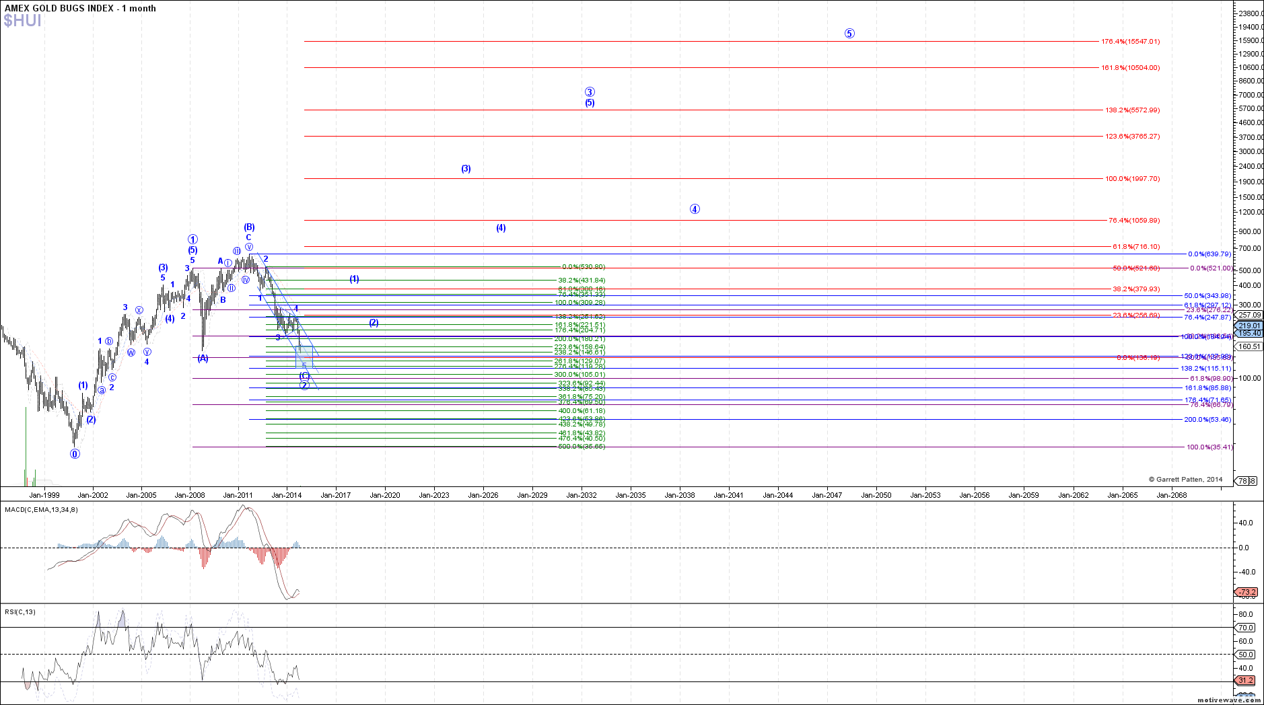
Task: Select the circled 3 wave label
Action: (590, 92)
